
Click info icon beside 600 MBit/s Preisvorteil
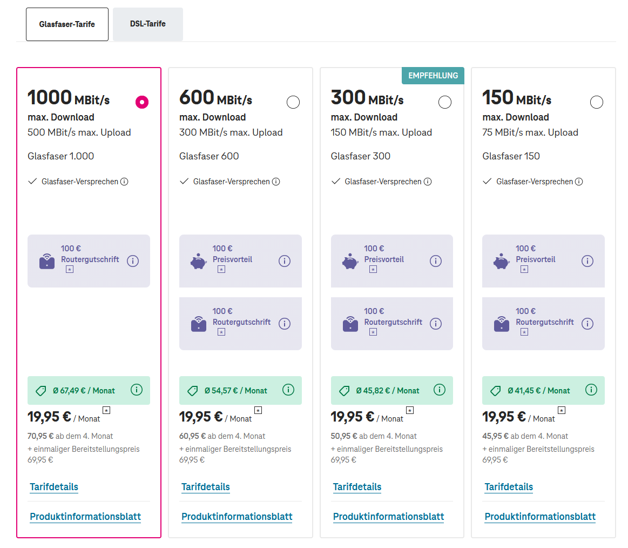285,261
